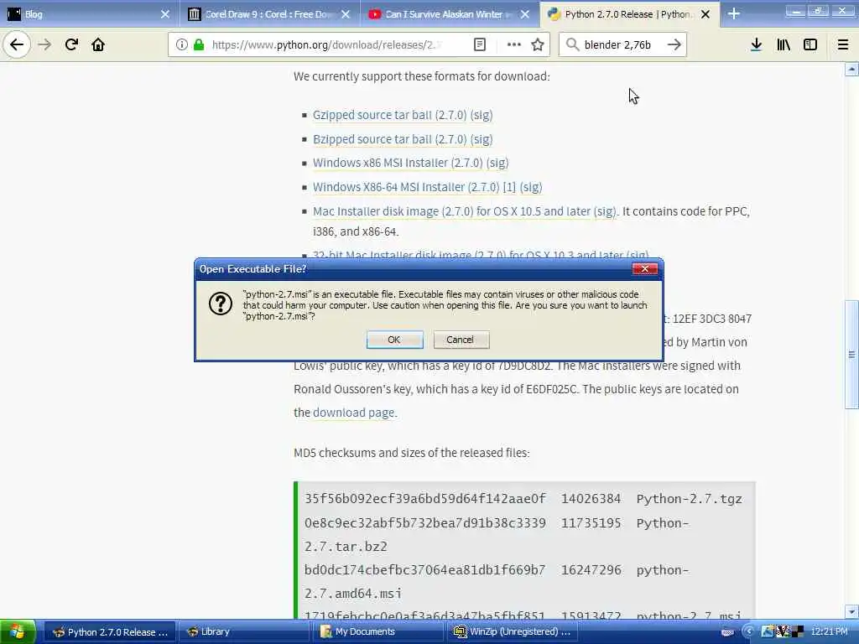Click the green padlock security icon
Viewport: 859px width, 644px height.
tap(199, 44)
